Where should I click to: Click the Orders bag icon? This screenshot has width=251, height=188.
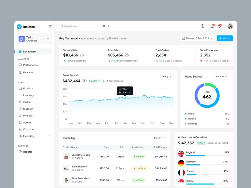coord(20,102)
